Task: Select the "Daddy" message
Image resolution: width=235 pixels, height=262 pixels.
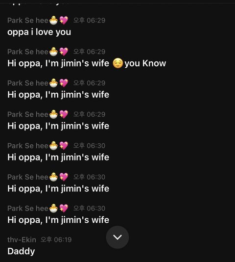Action: (21, 251)
